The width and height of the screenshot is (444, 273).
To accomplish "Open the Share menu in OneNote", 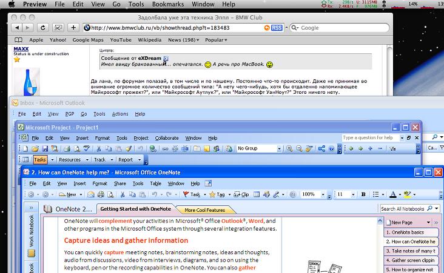I will pos(119,183).
